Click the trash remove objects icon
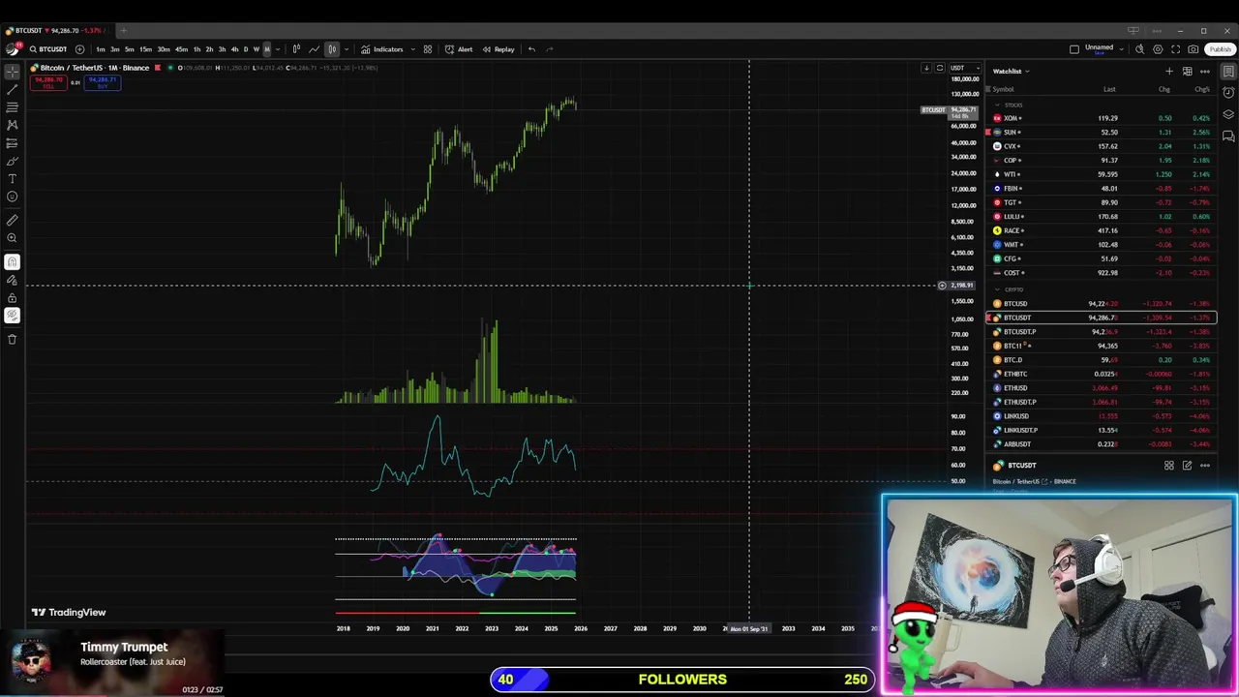 click(12, 339)
